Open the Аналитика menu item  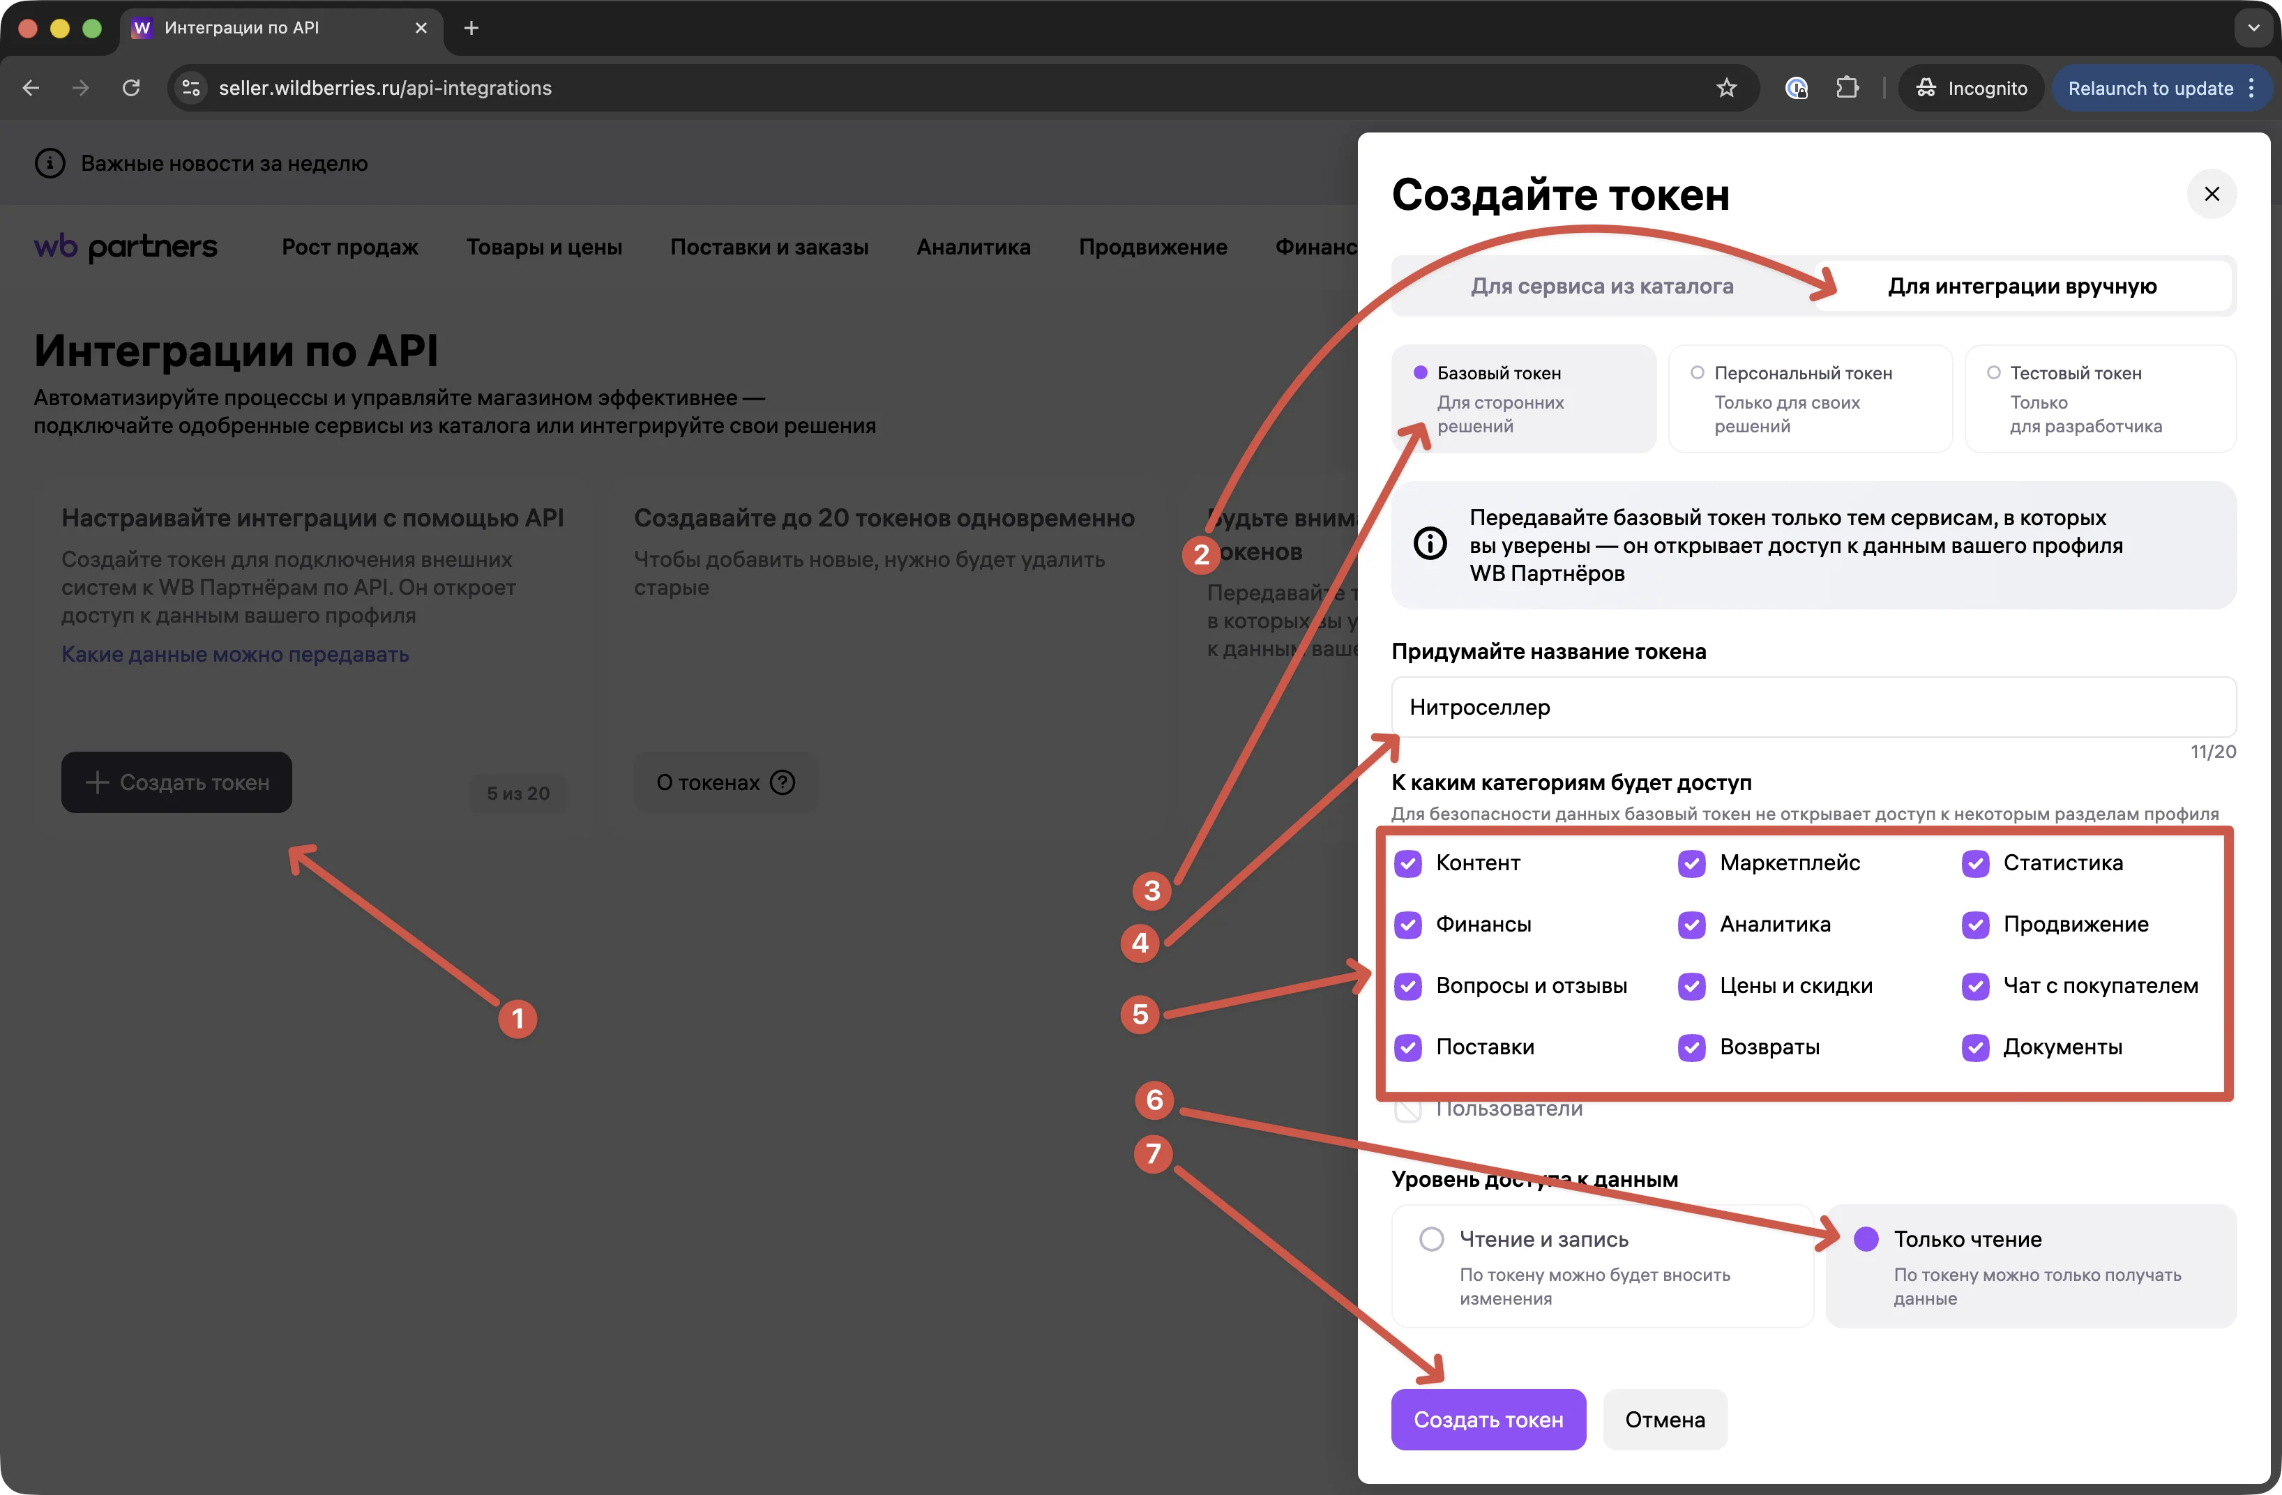(x=973, y=246)
